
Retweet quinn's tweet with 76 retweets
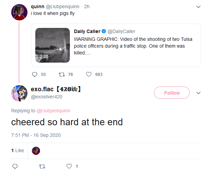click(x=61, y=74)
